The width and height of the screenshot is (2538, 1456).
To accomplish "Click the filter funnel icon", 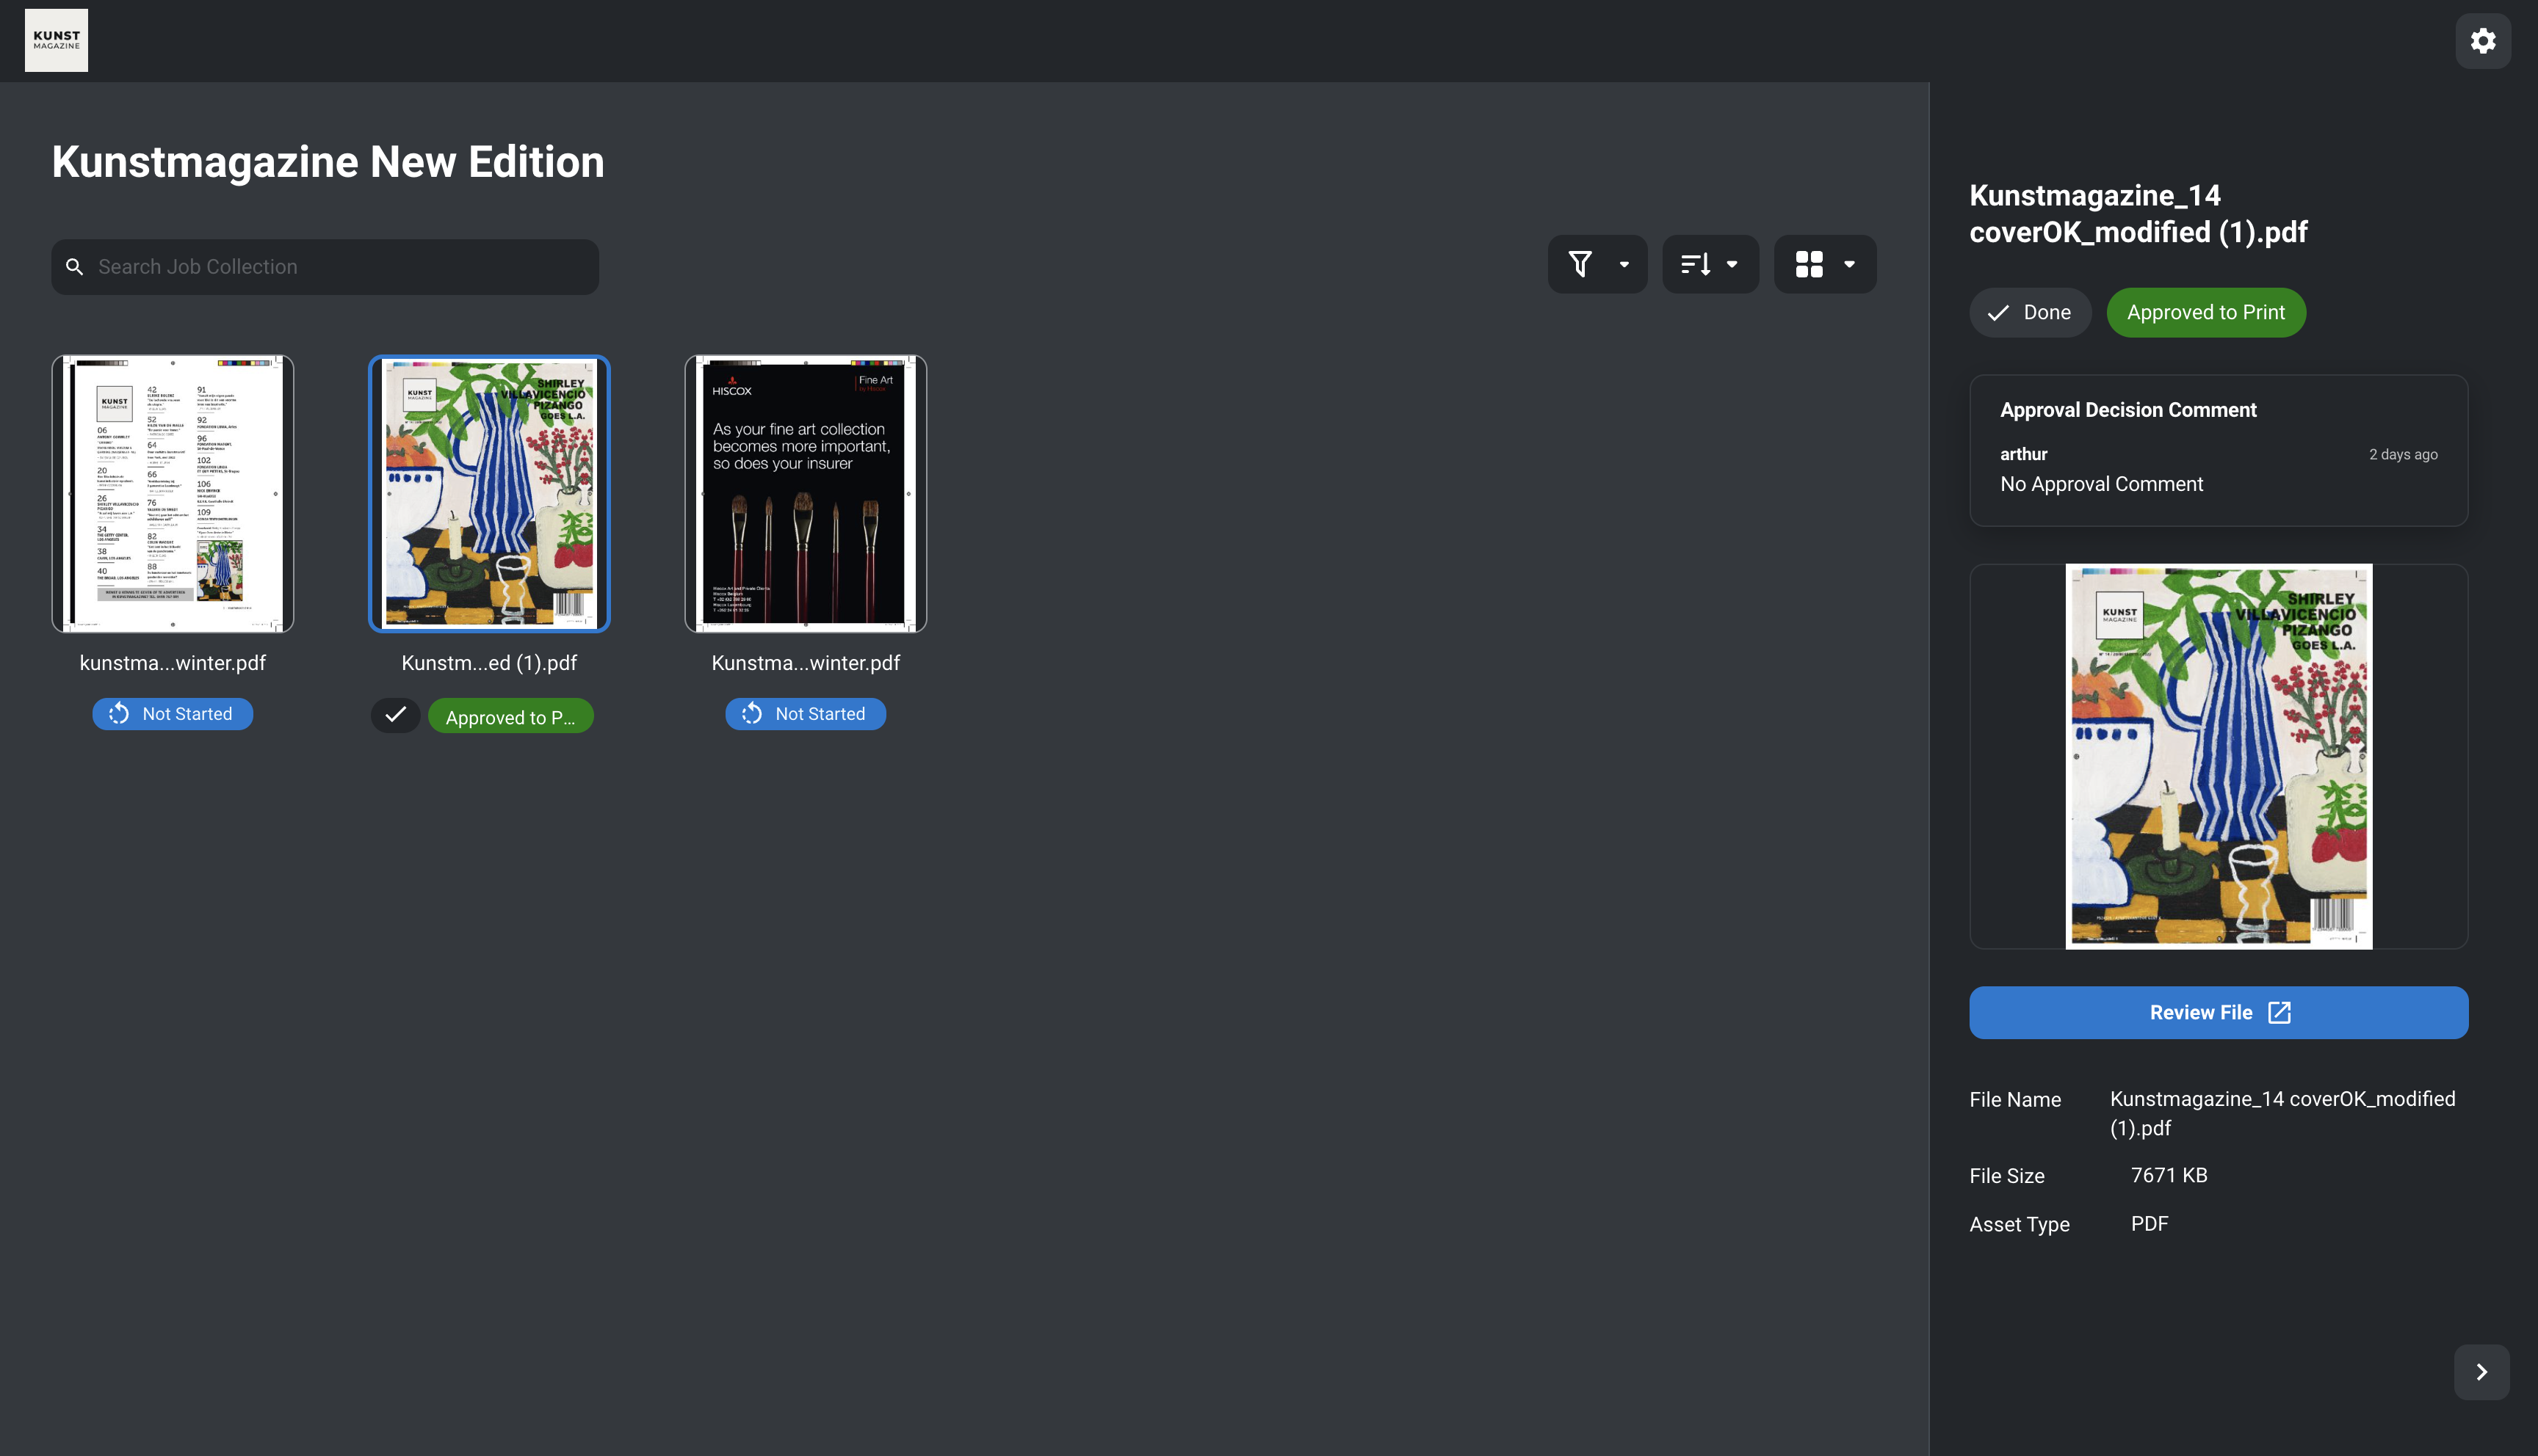I will [x=1580, y=264].
